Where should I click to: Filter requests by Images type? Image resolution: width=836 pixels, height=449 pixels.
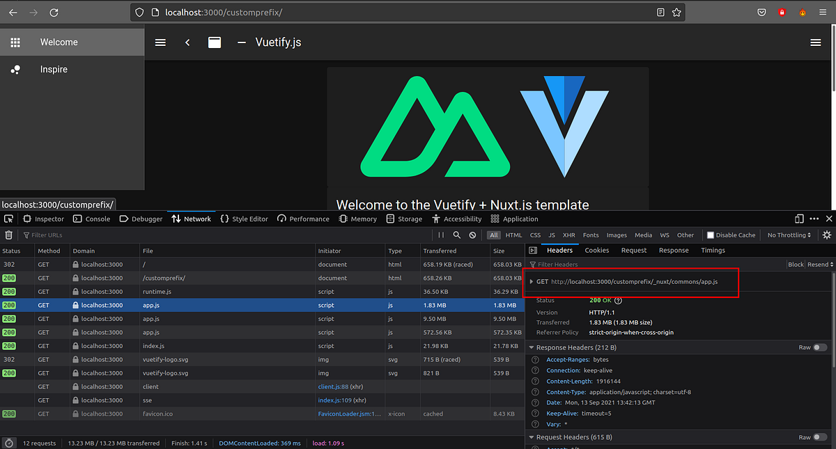coord(617,235)
